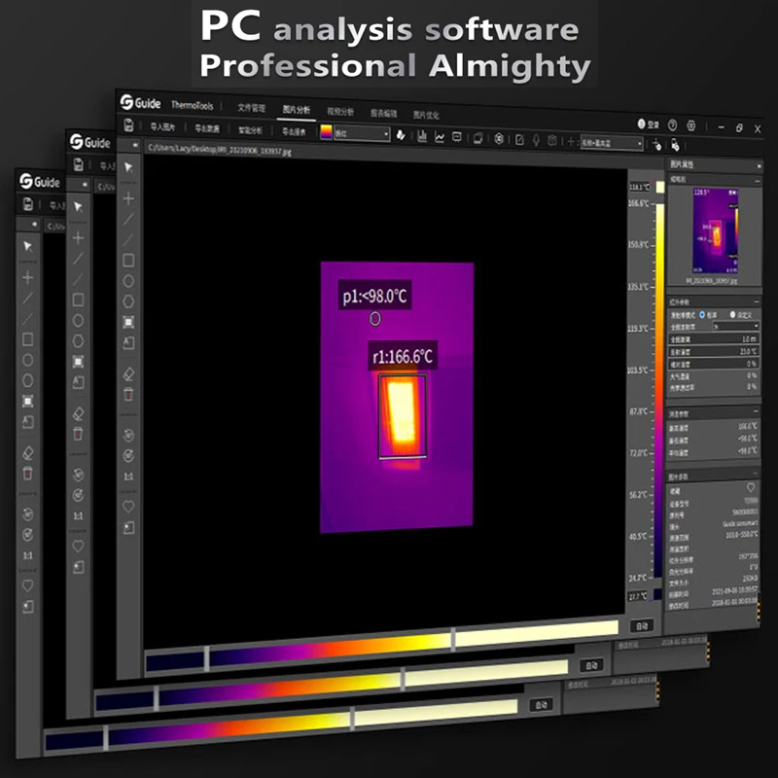This screenshot has height=778, width=778.
Task: Click the copy layers icon in toolbar
Action: tap(477, 138)
